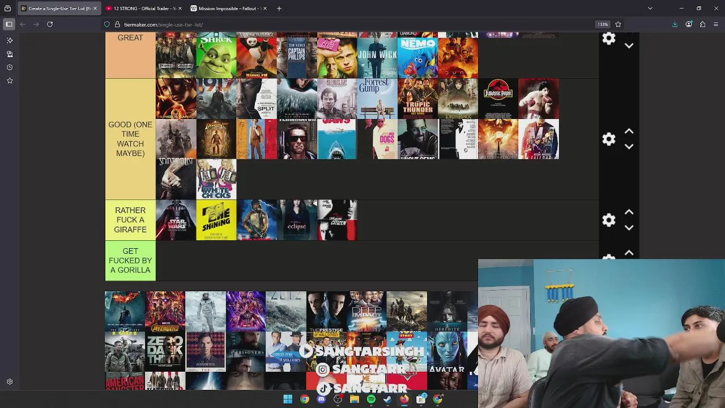Pick the Avatar poster from unranked pool
This screenshot has height=408, width=725.
tap(447, 352)
